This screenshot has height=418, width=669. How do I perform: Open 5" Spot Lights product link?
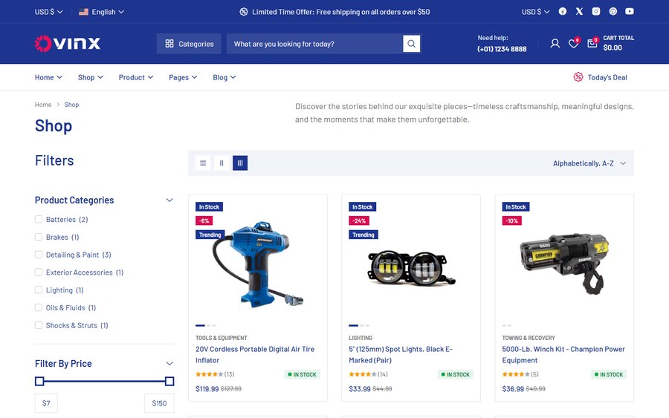401,354
